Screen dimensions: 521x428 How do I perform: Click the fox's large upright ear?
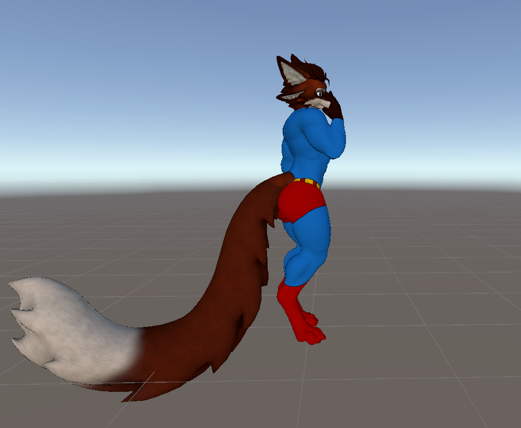click(291, 71)
